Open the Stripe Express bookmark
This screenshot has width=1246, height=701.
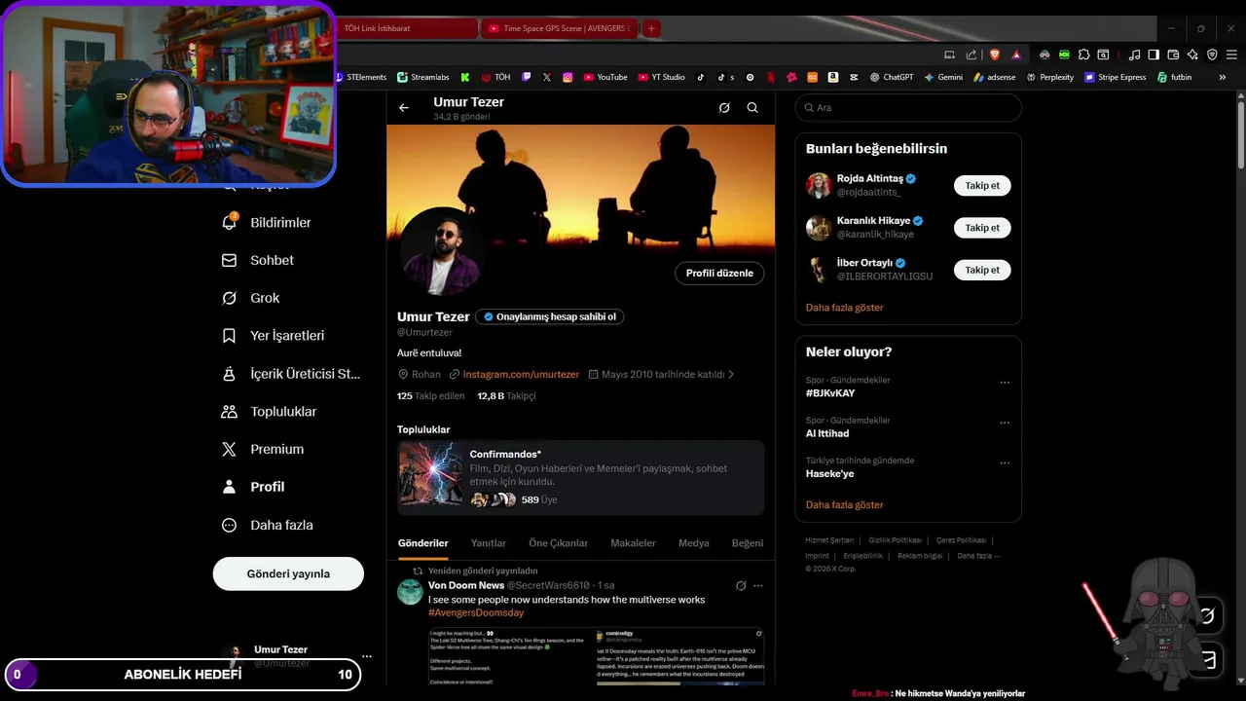pyautogui.click(x=1116, y=77)
